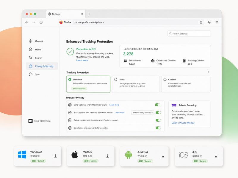
Task: Go back with the back arrow
Action: [27, 22]
